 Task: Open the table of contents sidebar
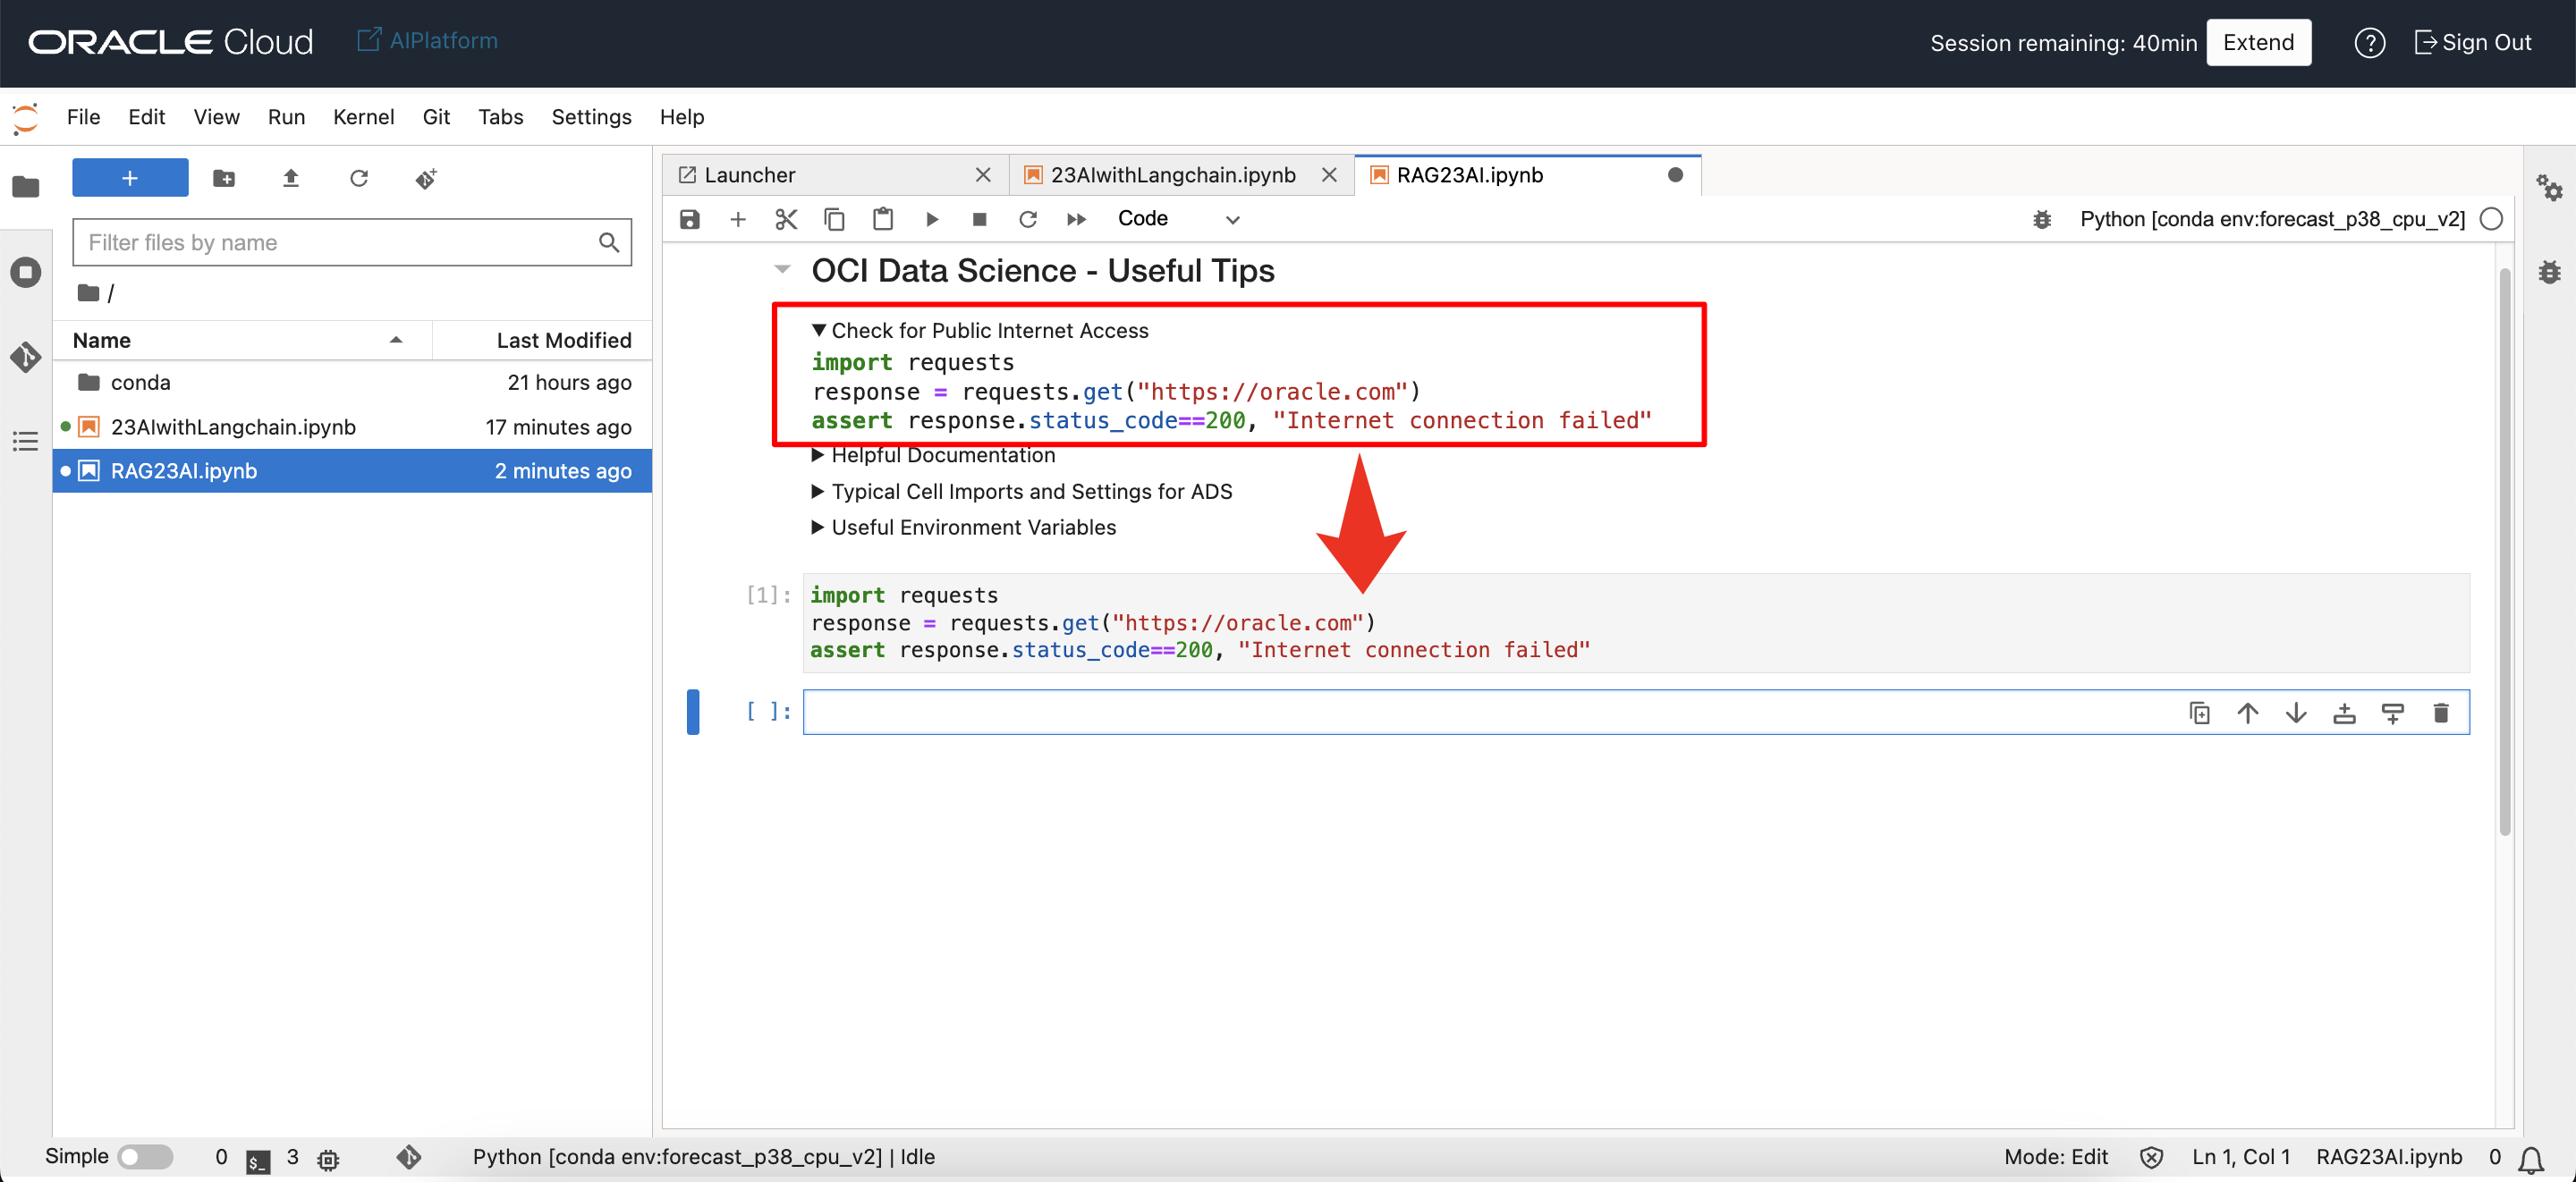click(26, 441)
